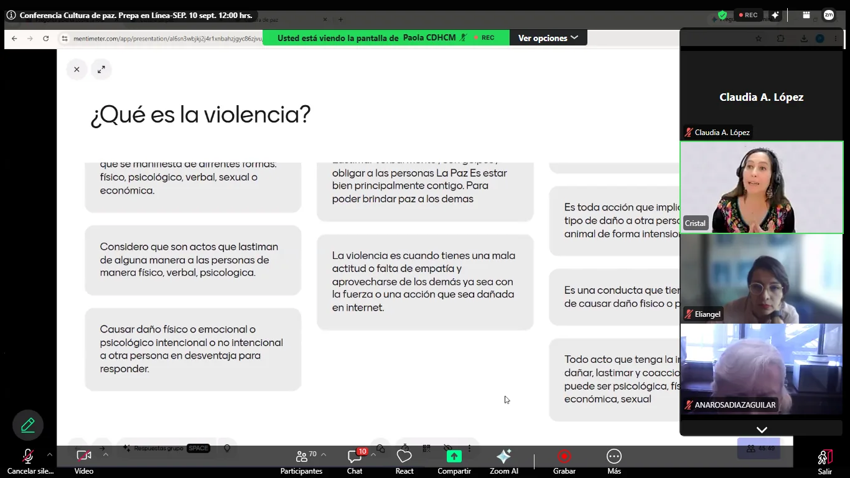Click response 'La violencia es cuando tienes'

click(425, 282)
